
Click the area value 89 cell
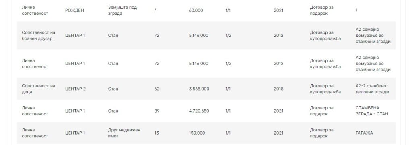pyautogui.click(x=157, y=111)
